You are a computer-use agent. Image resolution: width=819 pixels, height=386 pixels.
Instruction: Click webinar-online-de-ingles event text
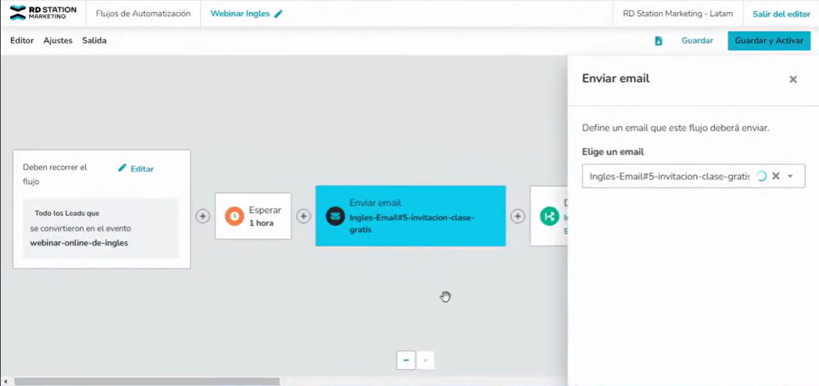pos(79,243)
